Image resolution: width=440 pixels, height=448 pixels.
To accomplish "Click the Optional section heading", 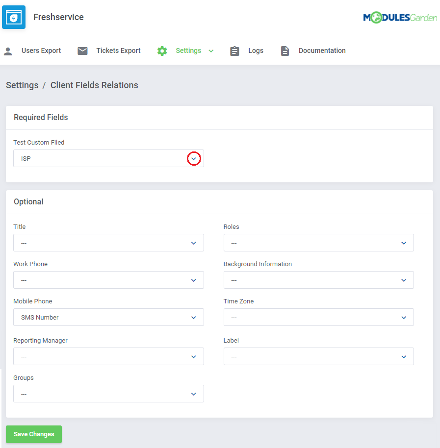I will pyautogui.click(x=28, y=202).
